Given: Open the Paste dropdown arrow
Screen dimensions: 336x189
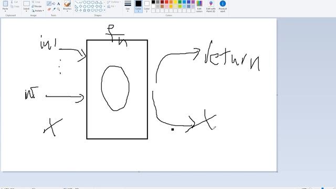Looking at the screenshot, I should click(x=5, y=10).
